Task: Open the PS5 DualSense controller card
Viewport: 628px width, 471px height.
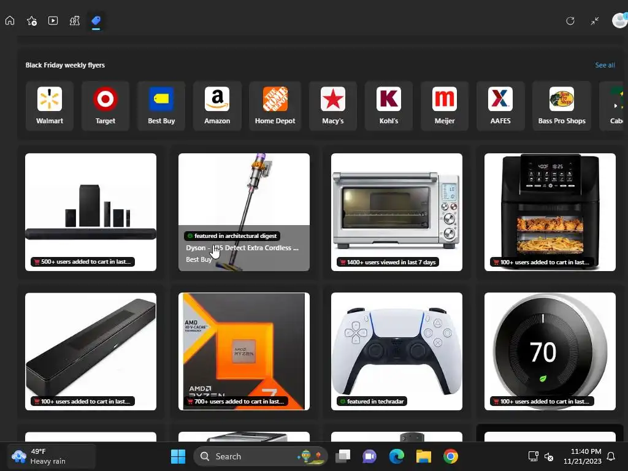Action: (397, 351)
